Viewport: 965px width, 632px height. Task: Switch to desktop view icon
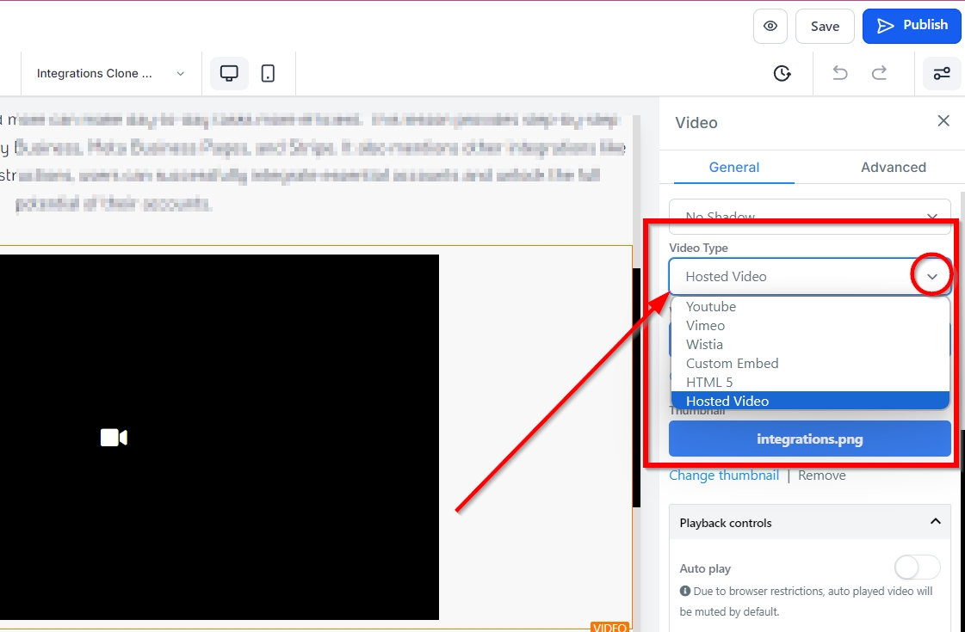click(229, 74)
